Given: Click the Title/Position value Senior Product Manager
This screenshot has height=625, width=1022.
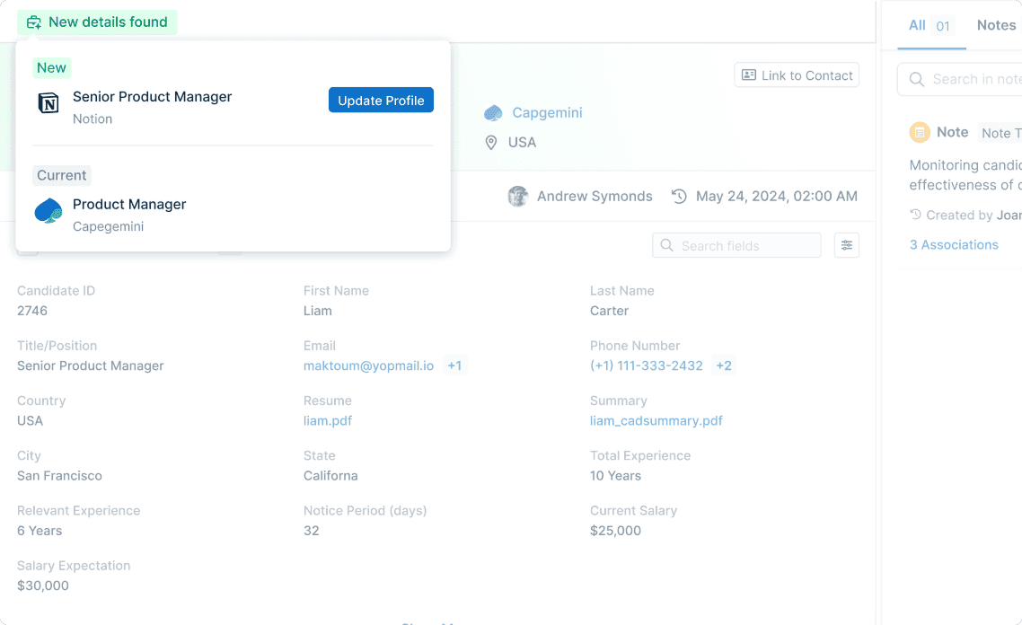Looking at the screenshot, I should (x=90, y=365).
